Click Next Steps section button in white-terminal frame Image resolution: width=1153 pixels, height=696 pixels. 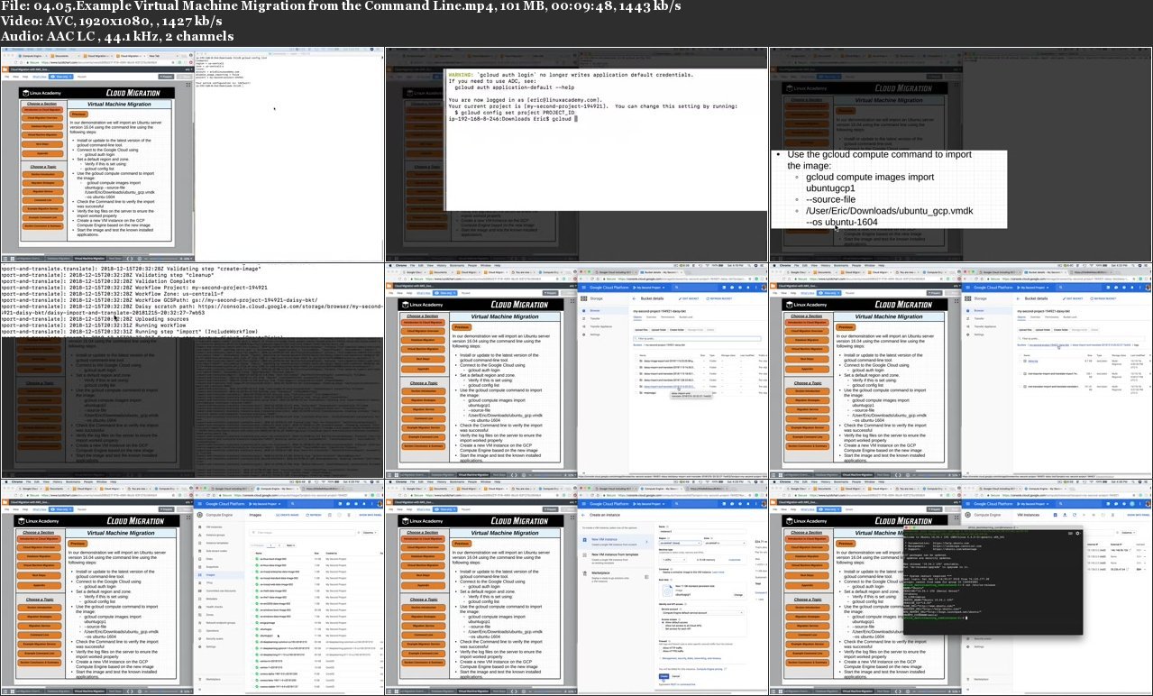pos(42,144)
